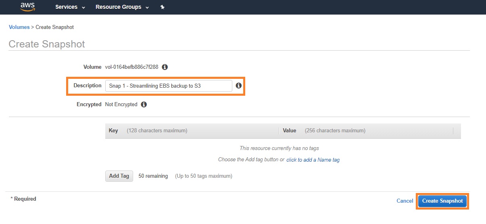The height and width of the screenshot is (224, 486).
Task: Click the AWS logo
Action: (27, 7)
